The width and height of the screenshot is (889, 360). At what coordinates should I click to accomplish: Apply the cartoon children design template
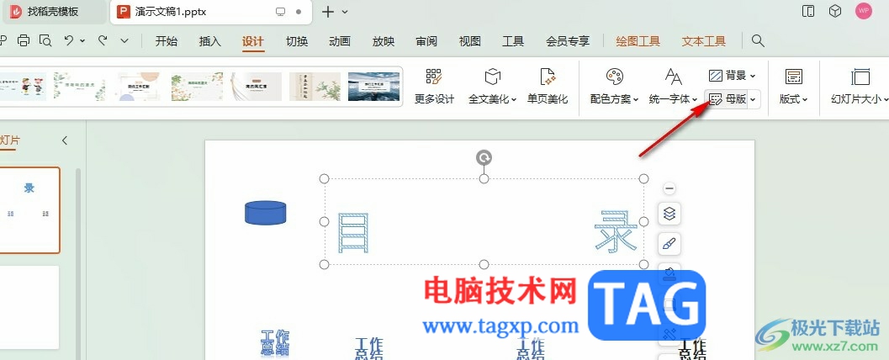point(23,86)
